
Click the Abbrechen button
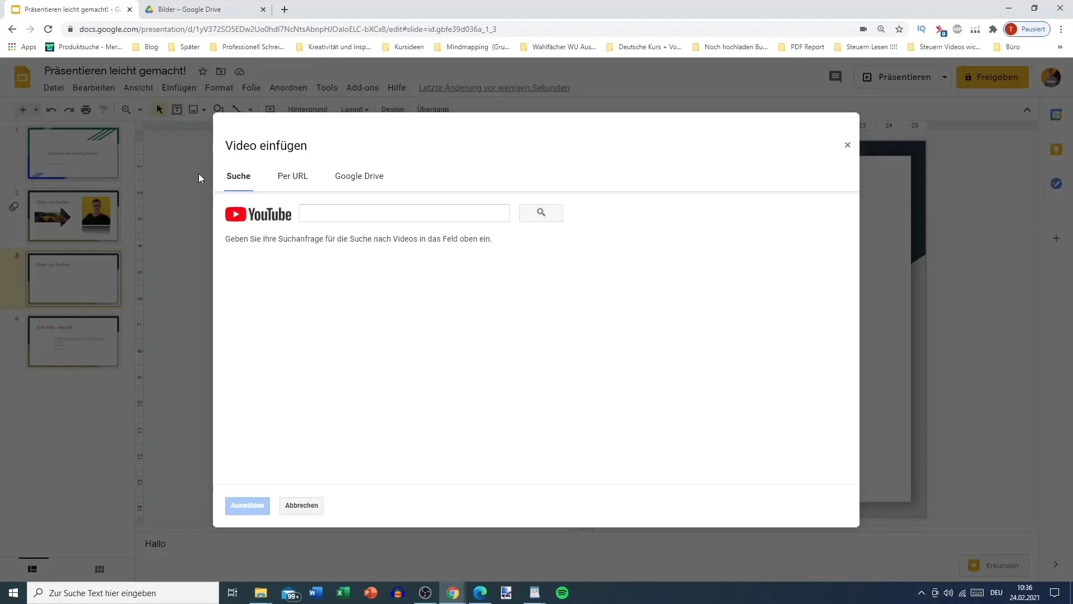click(301, 506)
